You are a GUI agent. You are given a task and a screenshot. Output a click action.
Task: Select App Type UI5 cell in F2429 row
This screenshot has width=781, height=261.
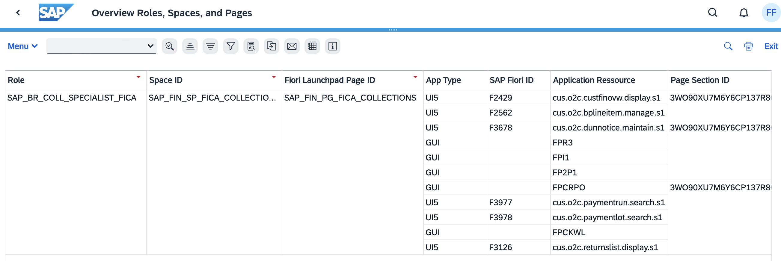[455, 98]
